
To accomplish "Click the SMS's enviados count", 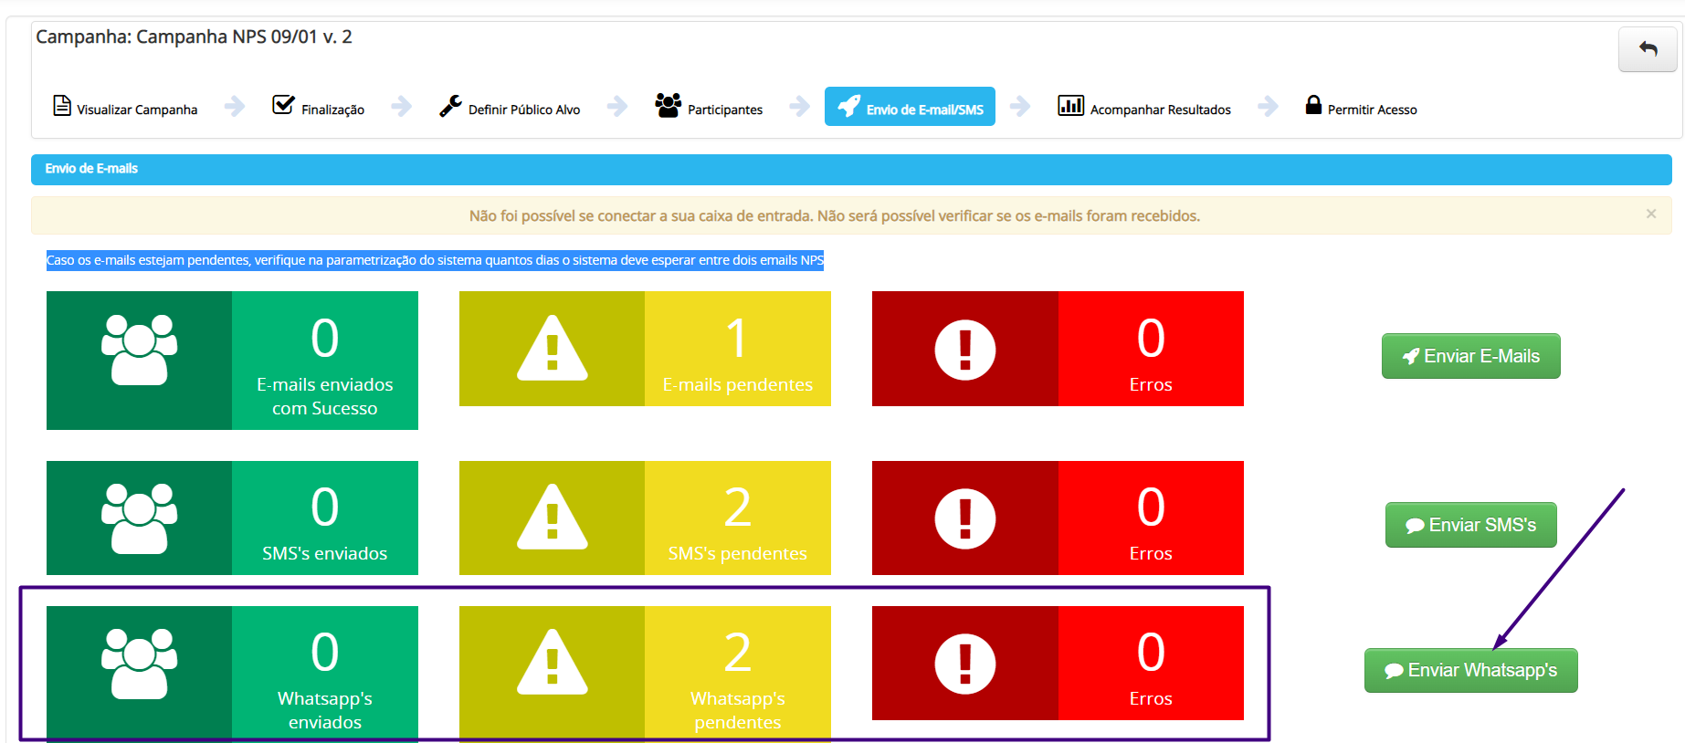I will [x=325, y=507].
